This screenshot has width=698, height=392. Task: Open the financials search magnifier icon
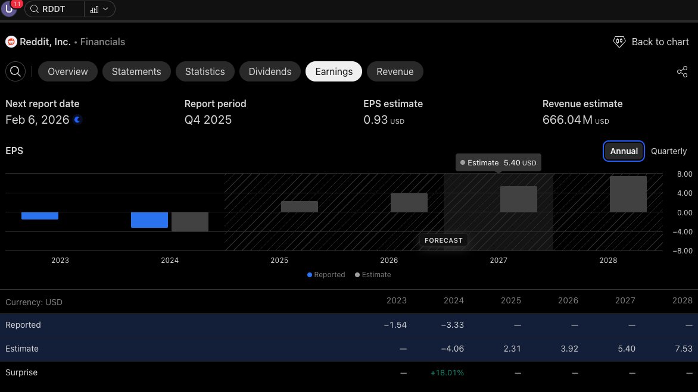coord(15,71)
